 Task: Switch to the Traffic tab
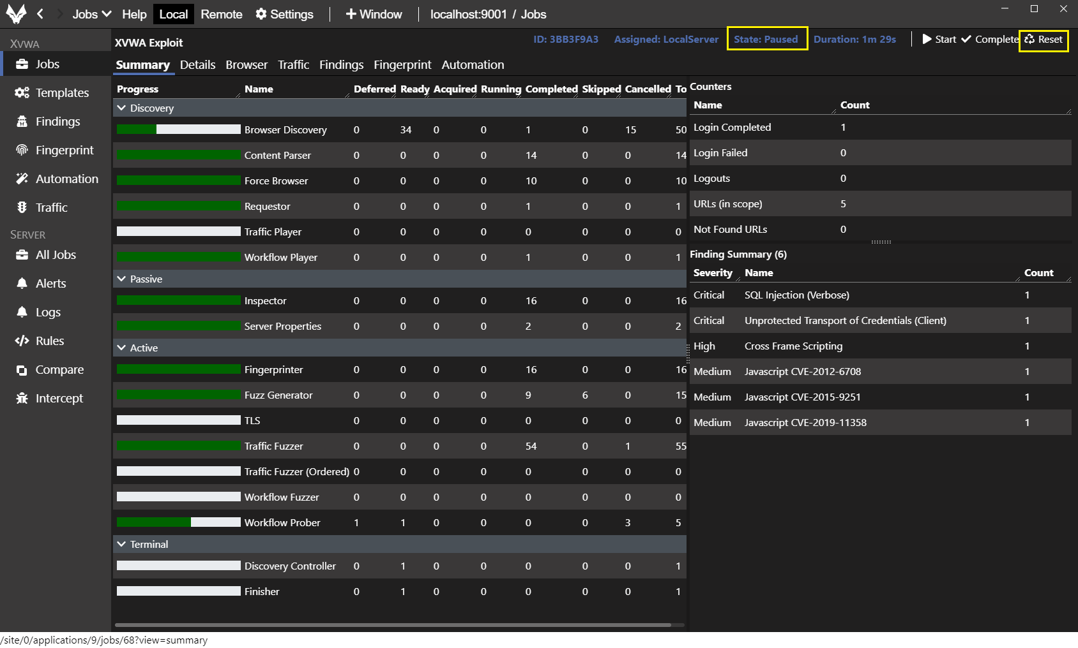(293, 65)
